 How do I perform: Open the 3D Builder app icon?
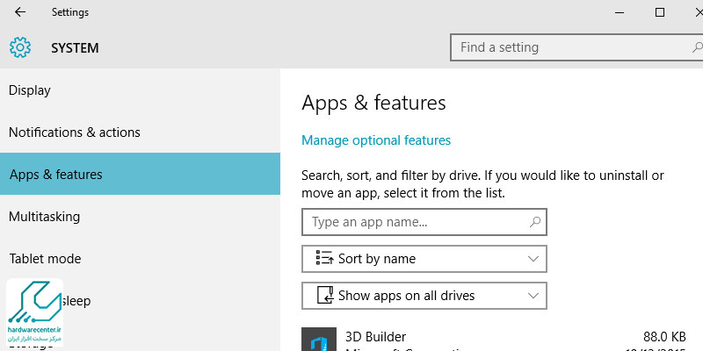pyautogui.click(x=319, y=340)
